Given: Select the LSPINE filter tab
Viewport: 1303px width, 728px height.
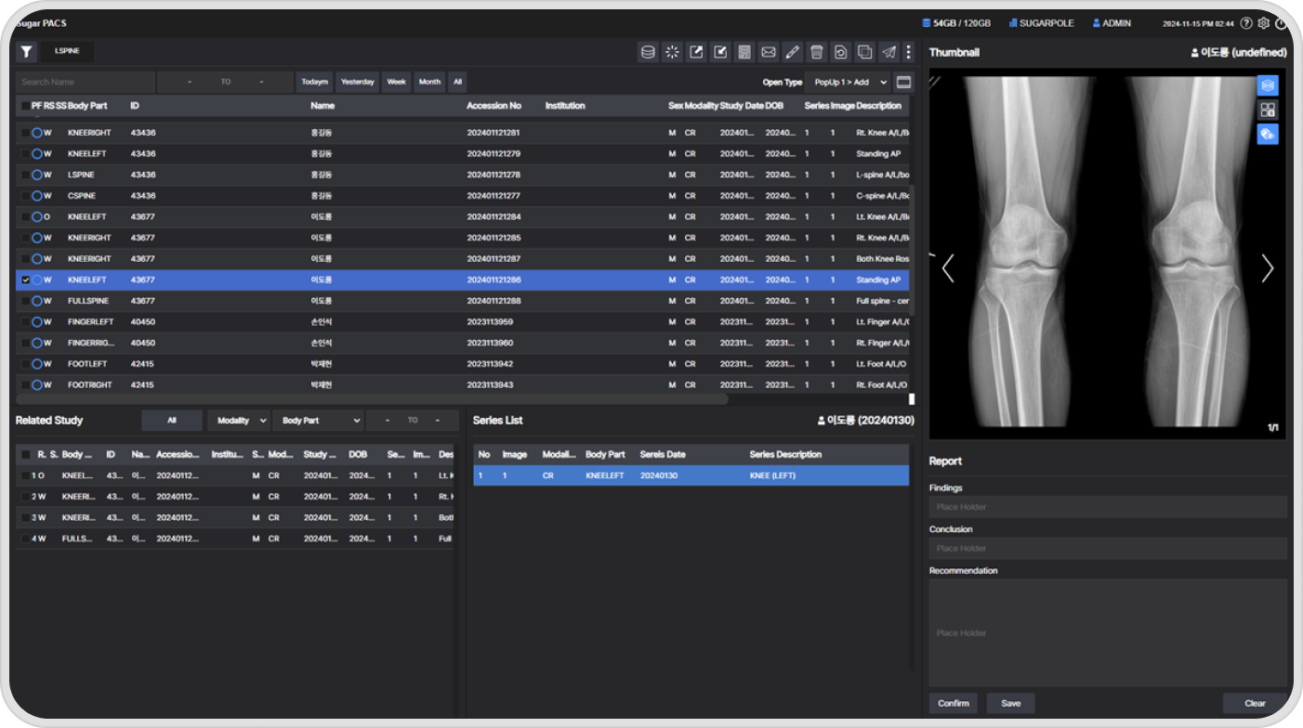Looking at the screenshot, I should [68, 52].
